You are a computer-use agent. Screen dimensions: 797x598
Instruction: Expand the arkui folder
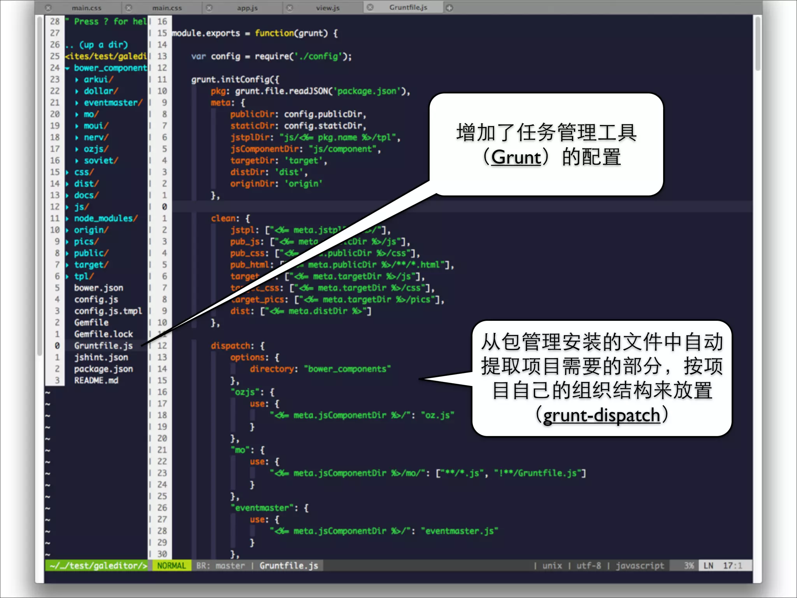[77, 80]
